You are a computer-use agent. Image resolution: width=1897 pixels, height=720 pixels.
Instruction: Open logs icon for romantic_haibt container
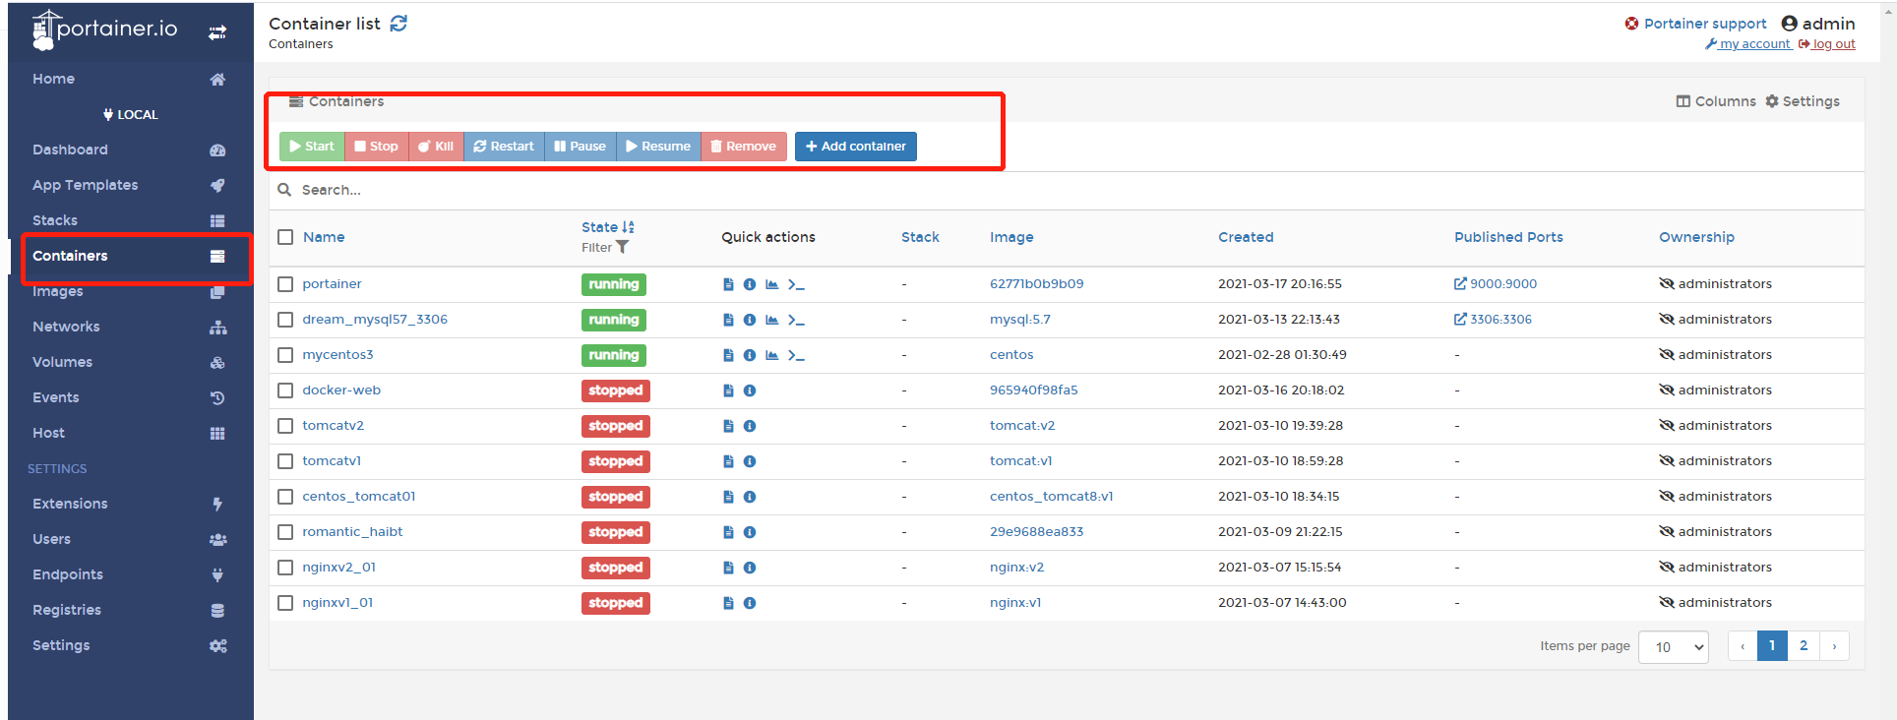click(x=728, y=532)
